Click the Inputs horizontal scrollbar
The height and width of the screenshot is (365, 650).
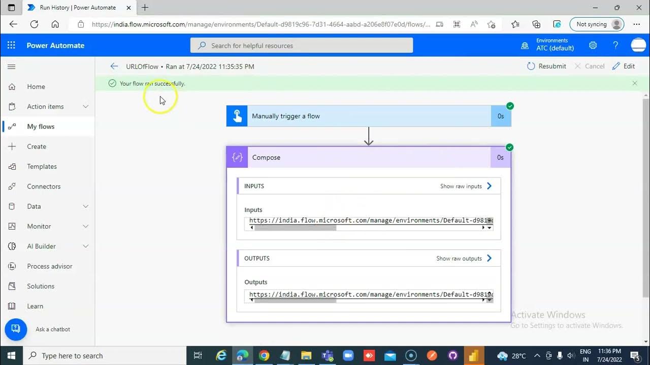296,228
